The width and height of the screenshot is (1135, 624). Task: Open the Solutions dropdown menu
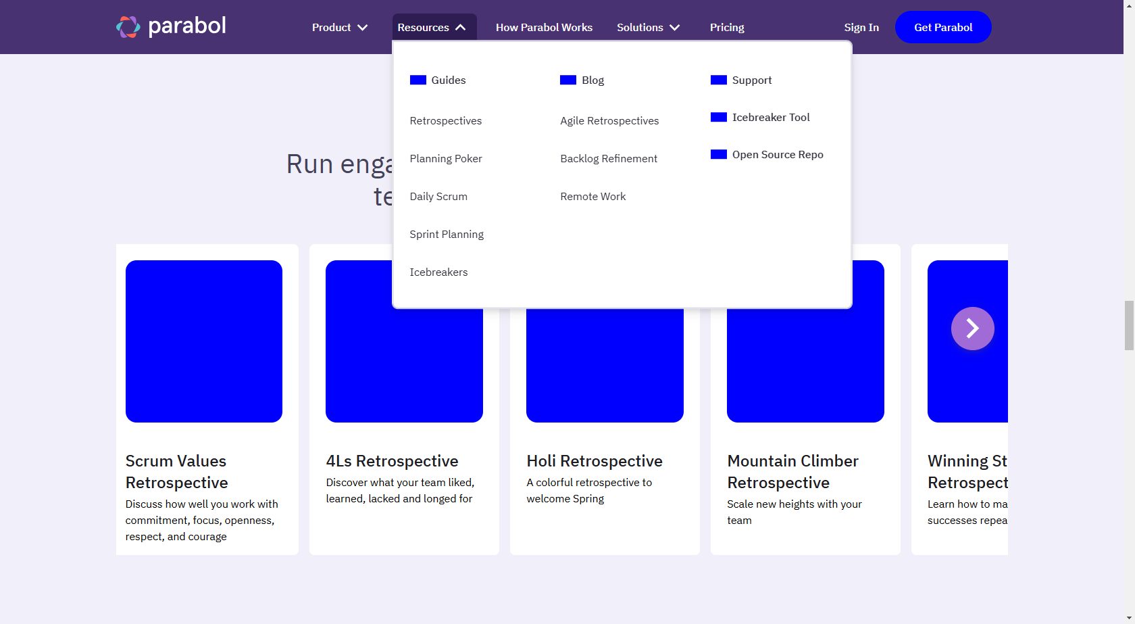click(x=647, y=27)
